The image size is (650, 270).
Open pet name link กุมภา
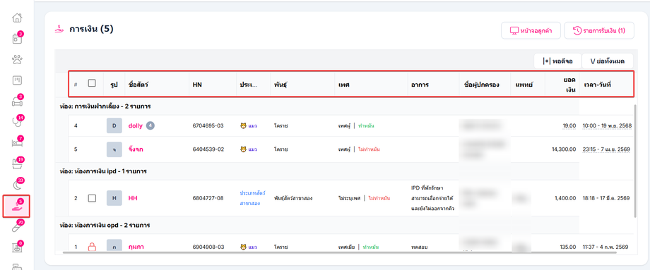tap(136, 247)
